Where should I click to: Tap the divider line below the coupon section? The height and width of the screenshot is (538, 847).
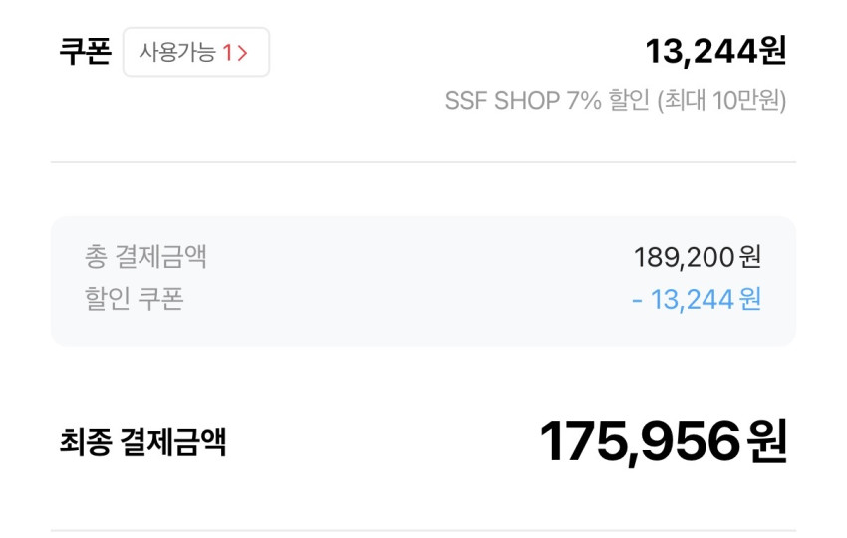pos(423,162)
